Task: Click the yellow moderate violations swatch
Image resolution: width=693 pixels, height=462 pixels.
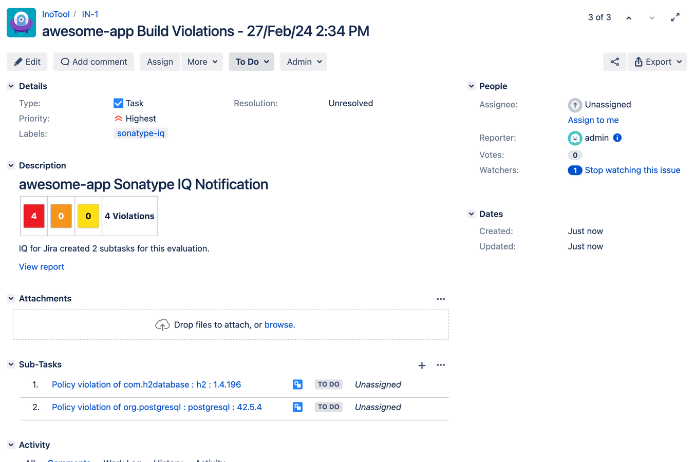Action: point(88,216)
